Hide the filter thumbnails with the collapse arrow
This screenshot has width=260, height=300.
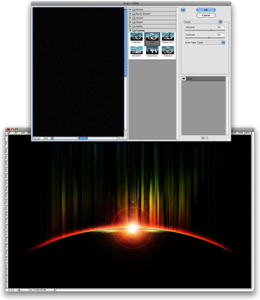coord(183,10)
